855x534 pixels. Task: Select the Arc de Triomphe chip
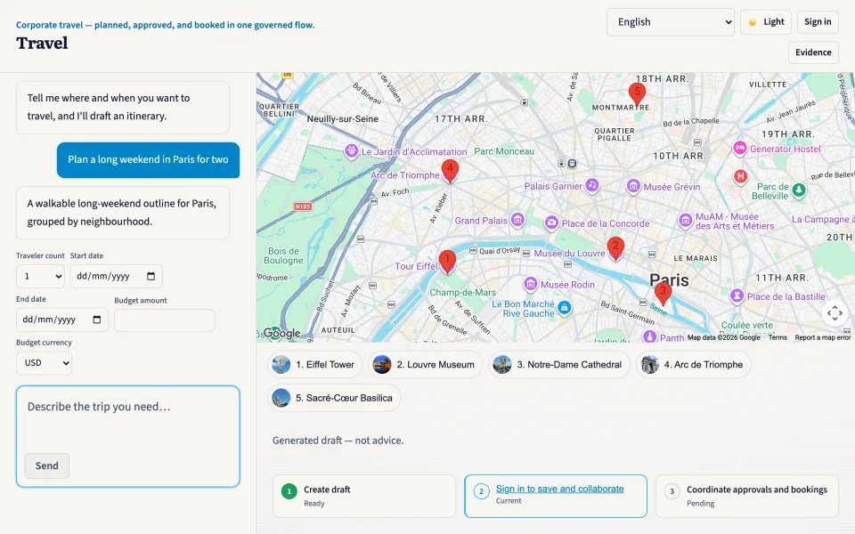click(693, 365)
